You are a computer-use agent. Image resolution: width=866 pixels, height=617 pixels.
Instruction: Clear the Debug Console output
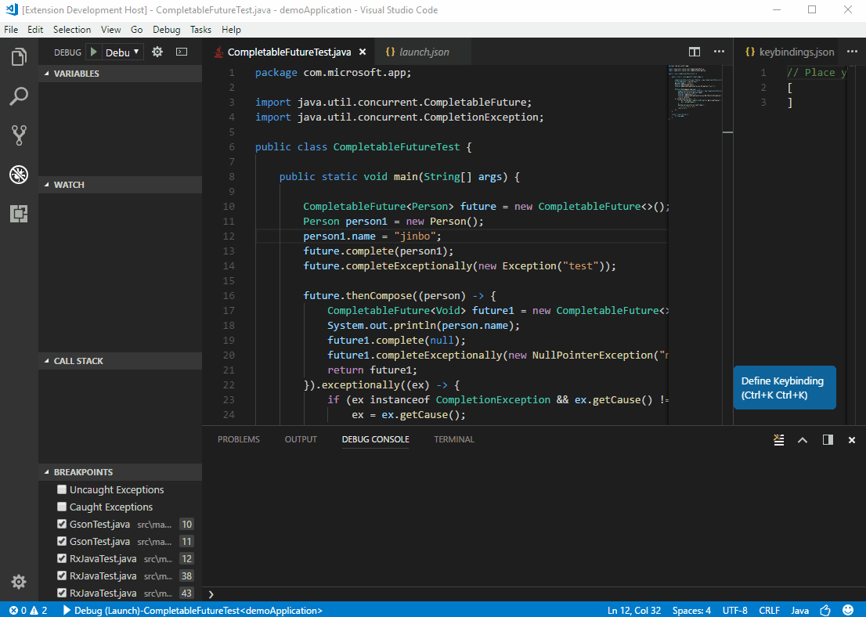[x=778, y=439]
